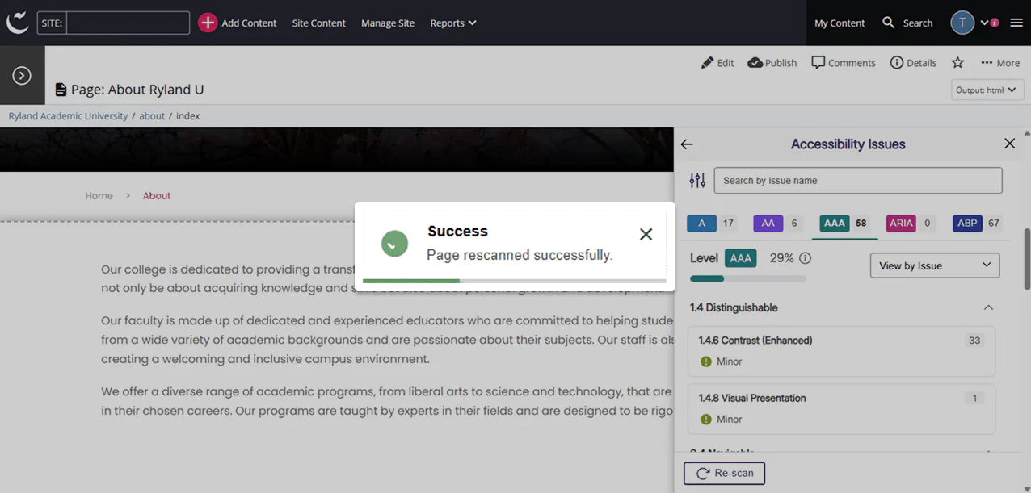Toggle the ABP issues filter
The image size is (1031, 493).
coord(967,223)
